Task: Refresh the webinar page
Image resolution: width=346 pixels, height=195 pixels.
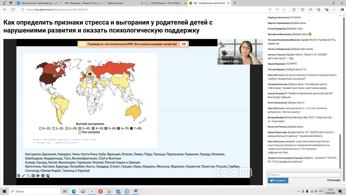Action: (13, 9)
